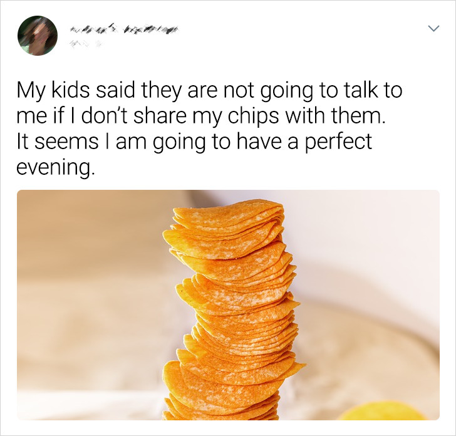Expand the tweet options chevron
The image size is (456, 436).
pyautogui.click(x=433, y=29)
